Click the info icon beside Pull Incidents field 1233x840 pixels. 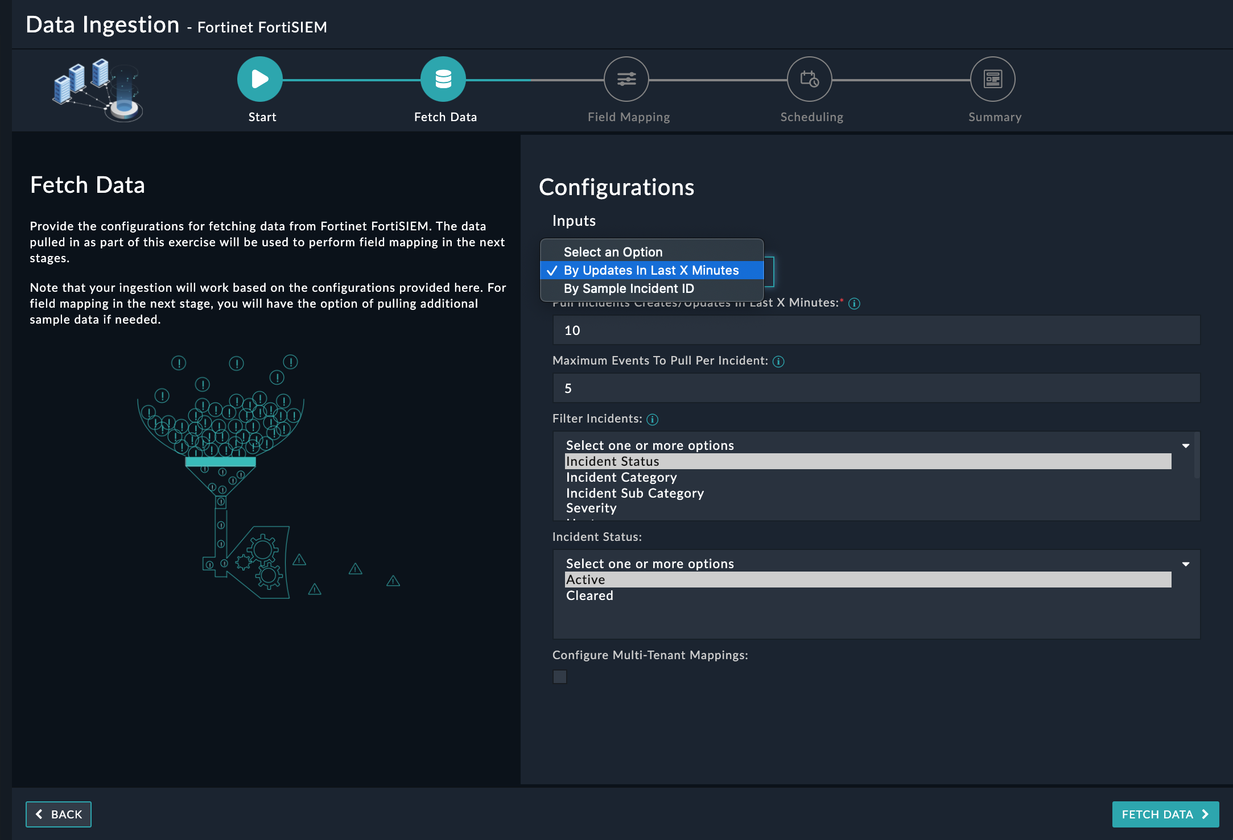tap(855, 303)
